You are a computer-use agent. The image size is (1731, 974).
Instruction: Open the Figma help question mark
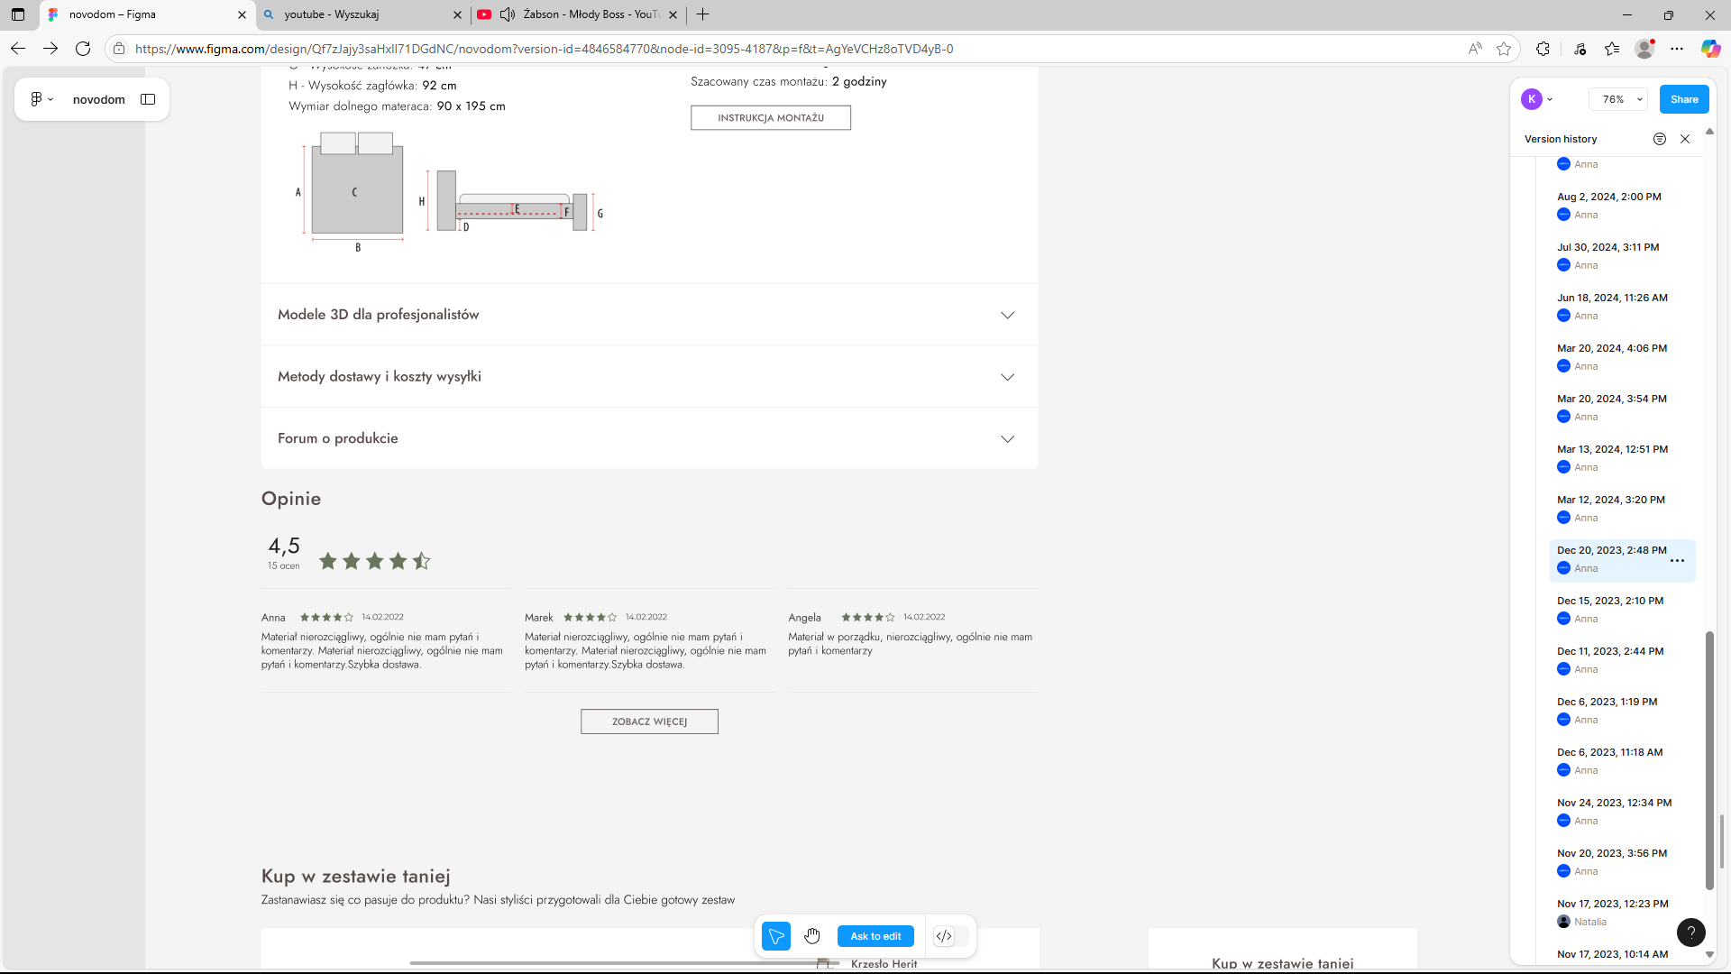[x=1690, y=933]
